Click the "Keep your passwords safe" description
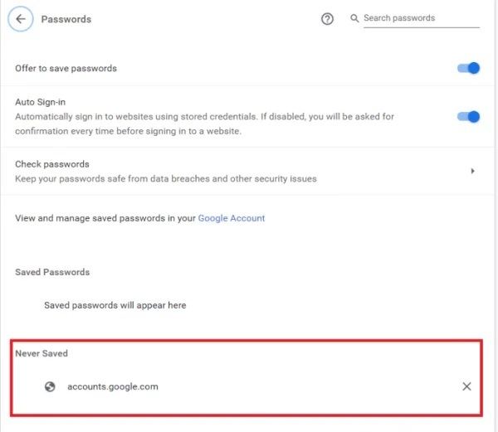The width and height of the screenshot is (498, 432). click(166, 178)
